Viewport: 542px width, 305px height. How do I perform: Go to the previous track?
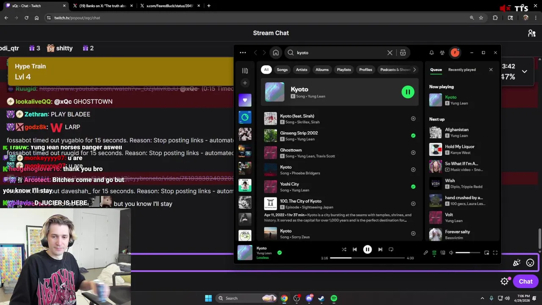coord(355,250)
